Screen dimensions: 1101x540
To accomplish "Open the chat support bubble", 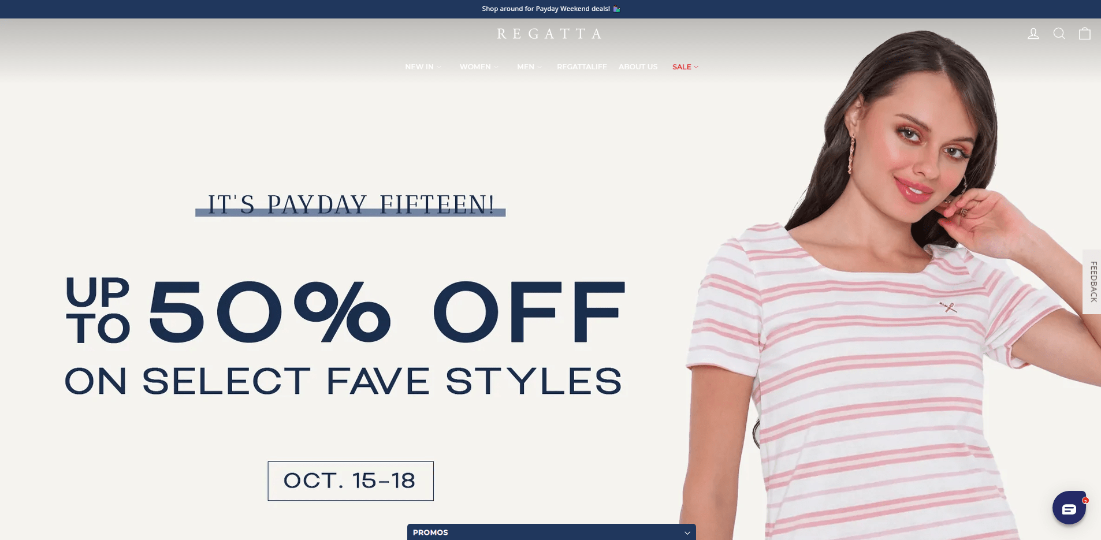I will [x=1069, y=508].
